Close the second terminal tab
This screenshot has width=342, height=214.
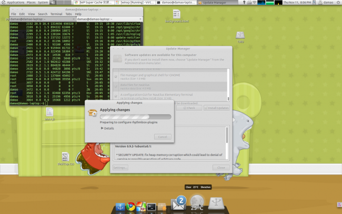(x=140, y=19)
